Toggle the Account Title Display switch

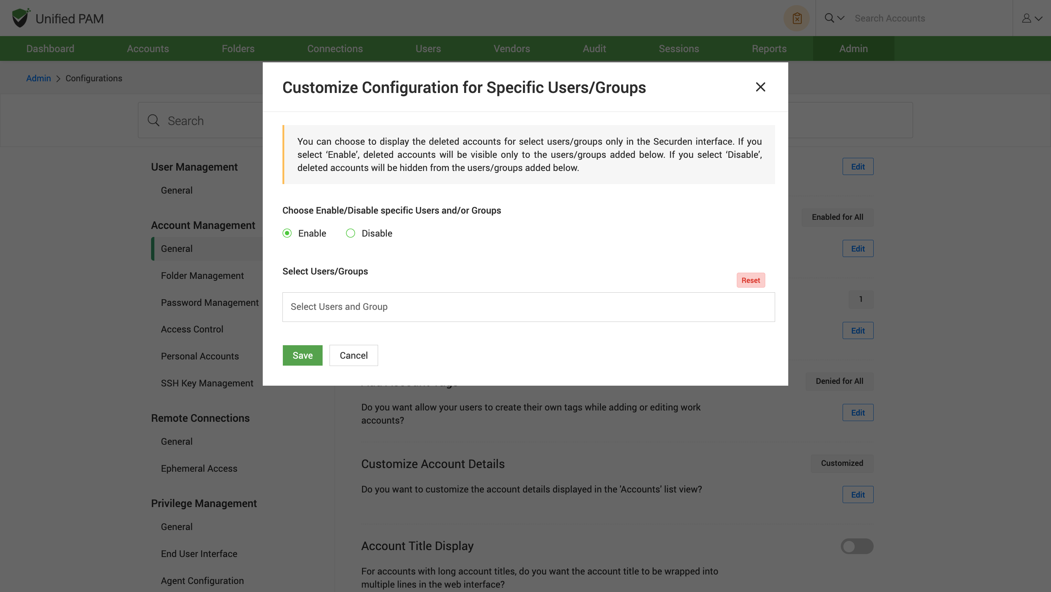tap(857, 546)
